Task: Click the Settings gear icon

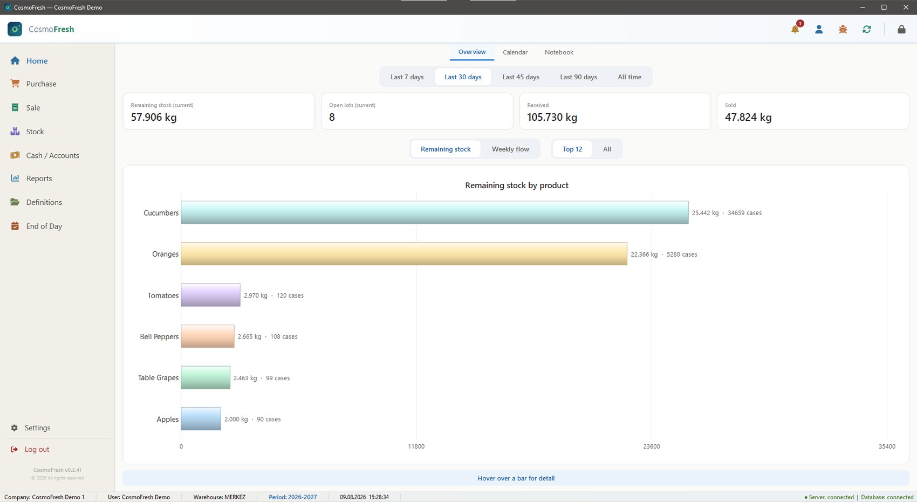Action: pyautogui.click(x=15, y=428)
